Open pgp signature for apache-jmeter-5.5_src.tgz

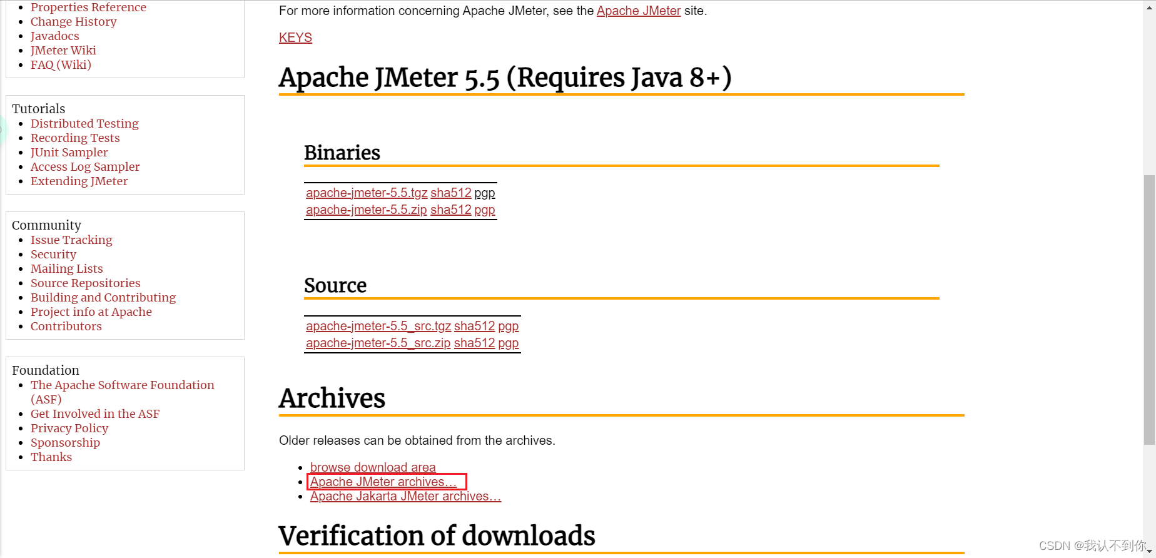click(509, 326)
